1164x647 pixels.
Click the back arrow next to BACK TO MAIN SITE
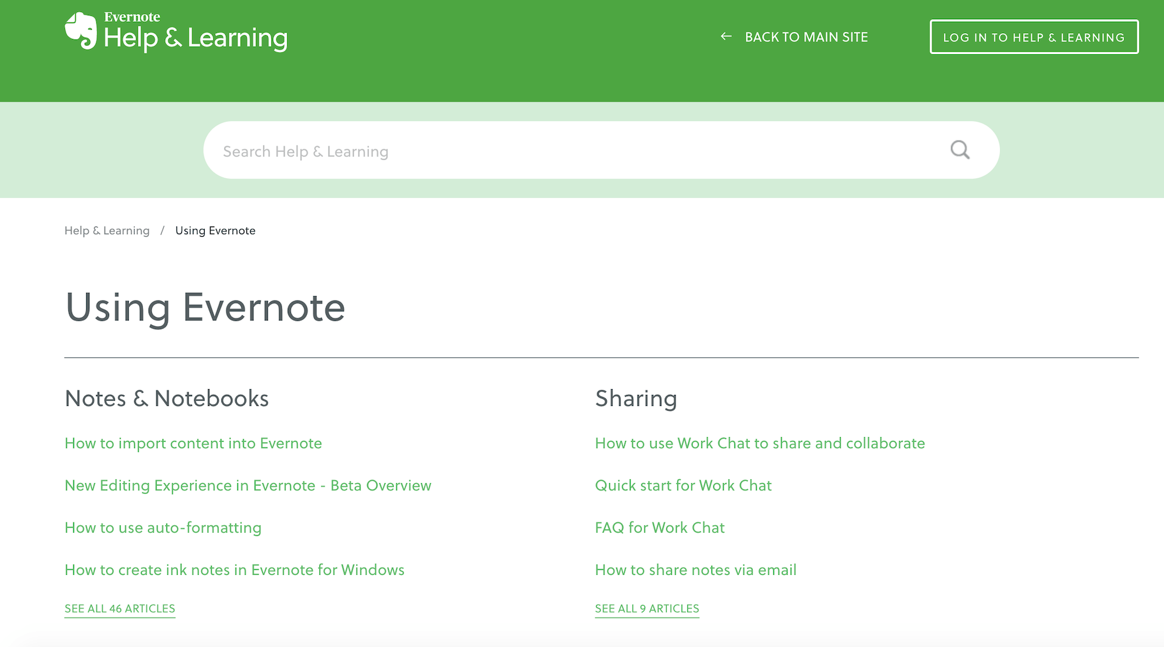click(726, 36)
